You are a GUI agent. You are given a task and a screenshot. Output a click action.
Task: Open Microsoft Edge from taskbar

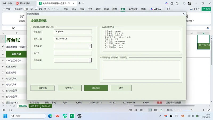pyautogui.click(x=50, y=116)
